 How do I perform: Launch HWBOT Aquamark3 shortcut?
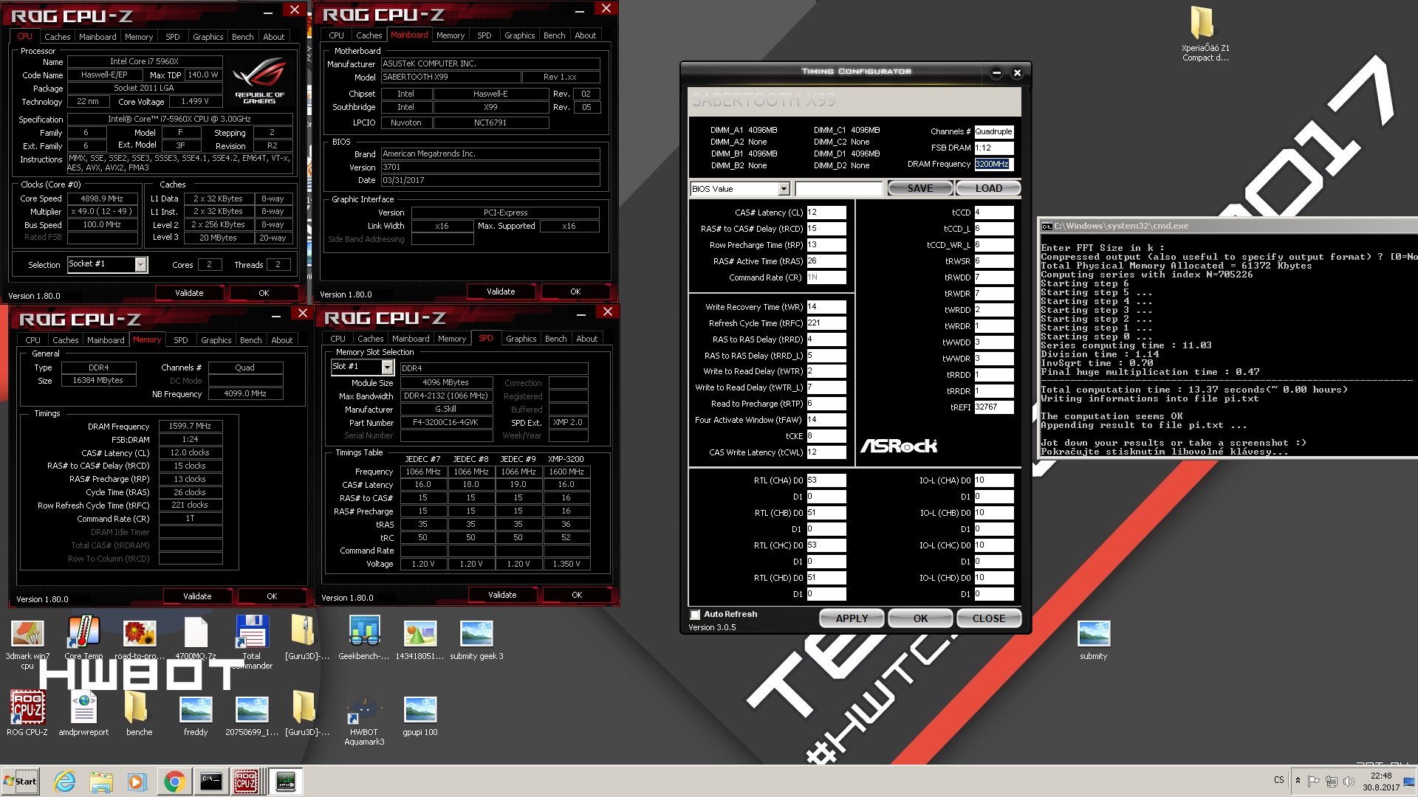[364, 720]
